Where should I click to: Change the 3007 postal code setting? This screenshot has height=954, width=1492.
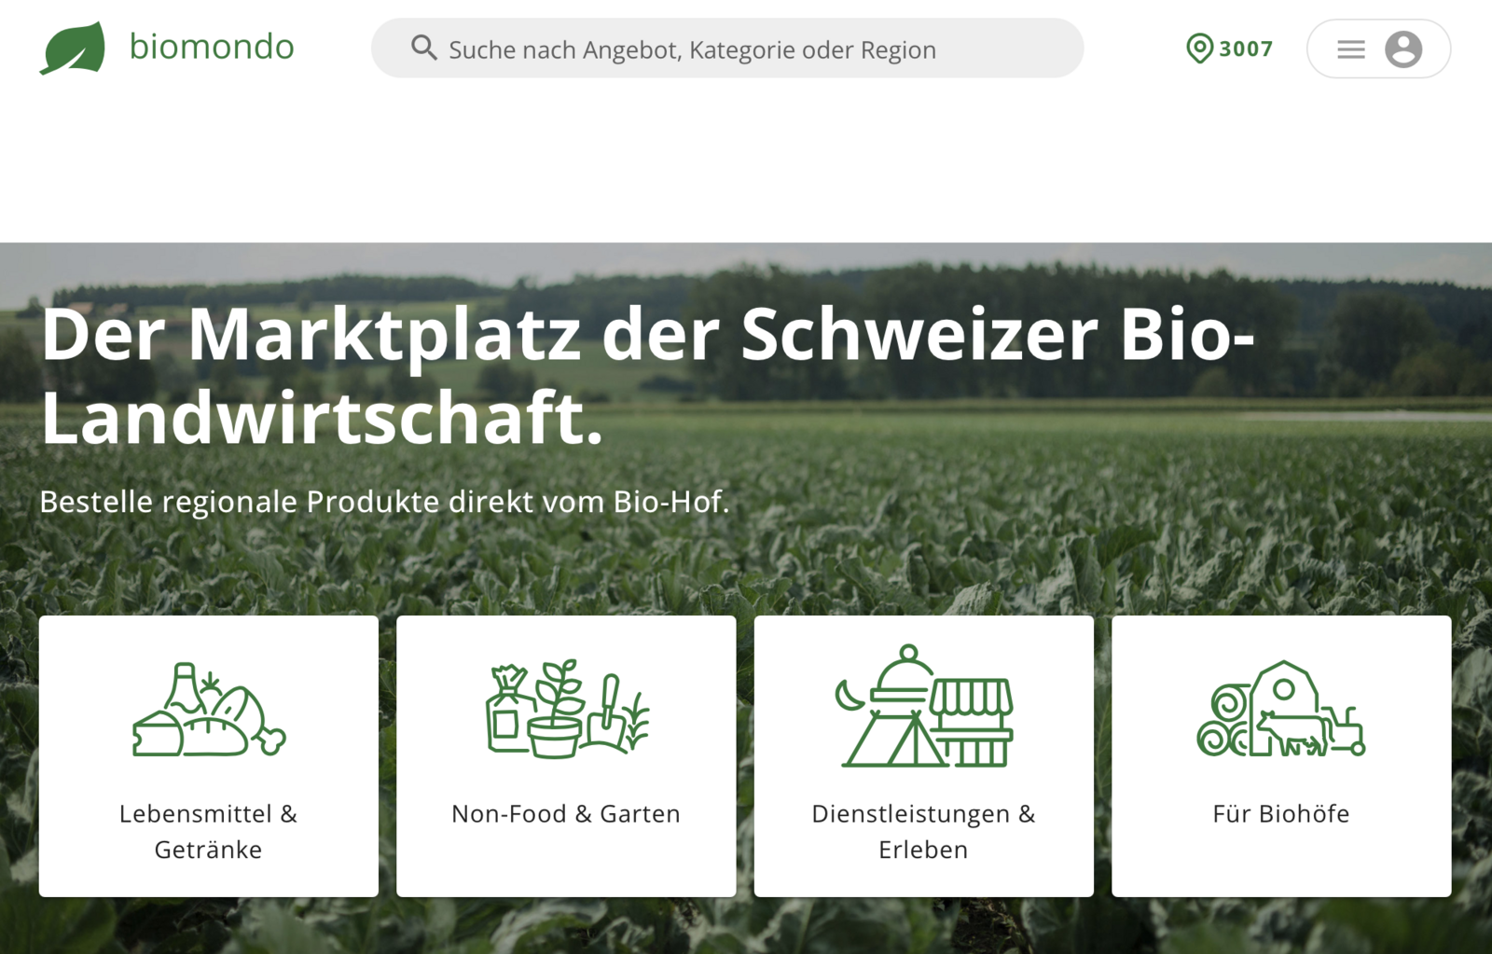pyautogui.click(x=1246, y=48)
